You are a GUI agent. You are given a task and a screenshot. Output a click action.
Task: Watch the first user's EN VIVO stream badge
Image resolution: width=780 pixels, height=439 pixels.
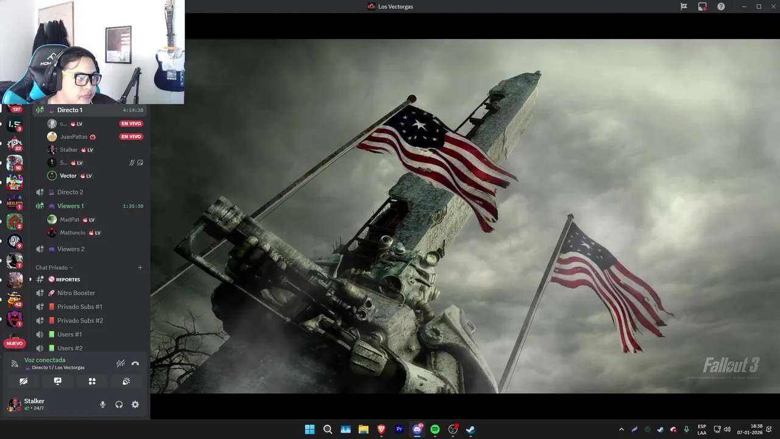point(131,124)
